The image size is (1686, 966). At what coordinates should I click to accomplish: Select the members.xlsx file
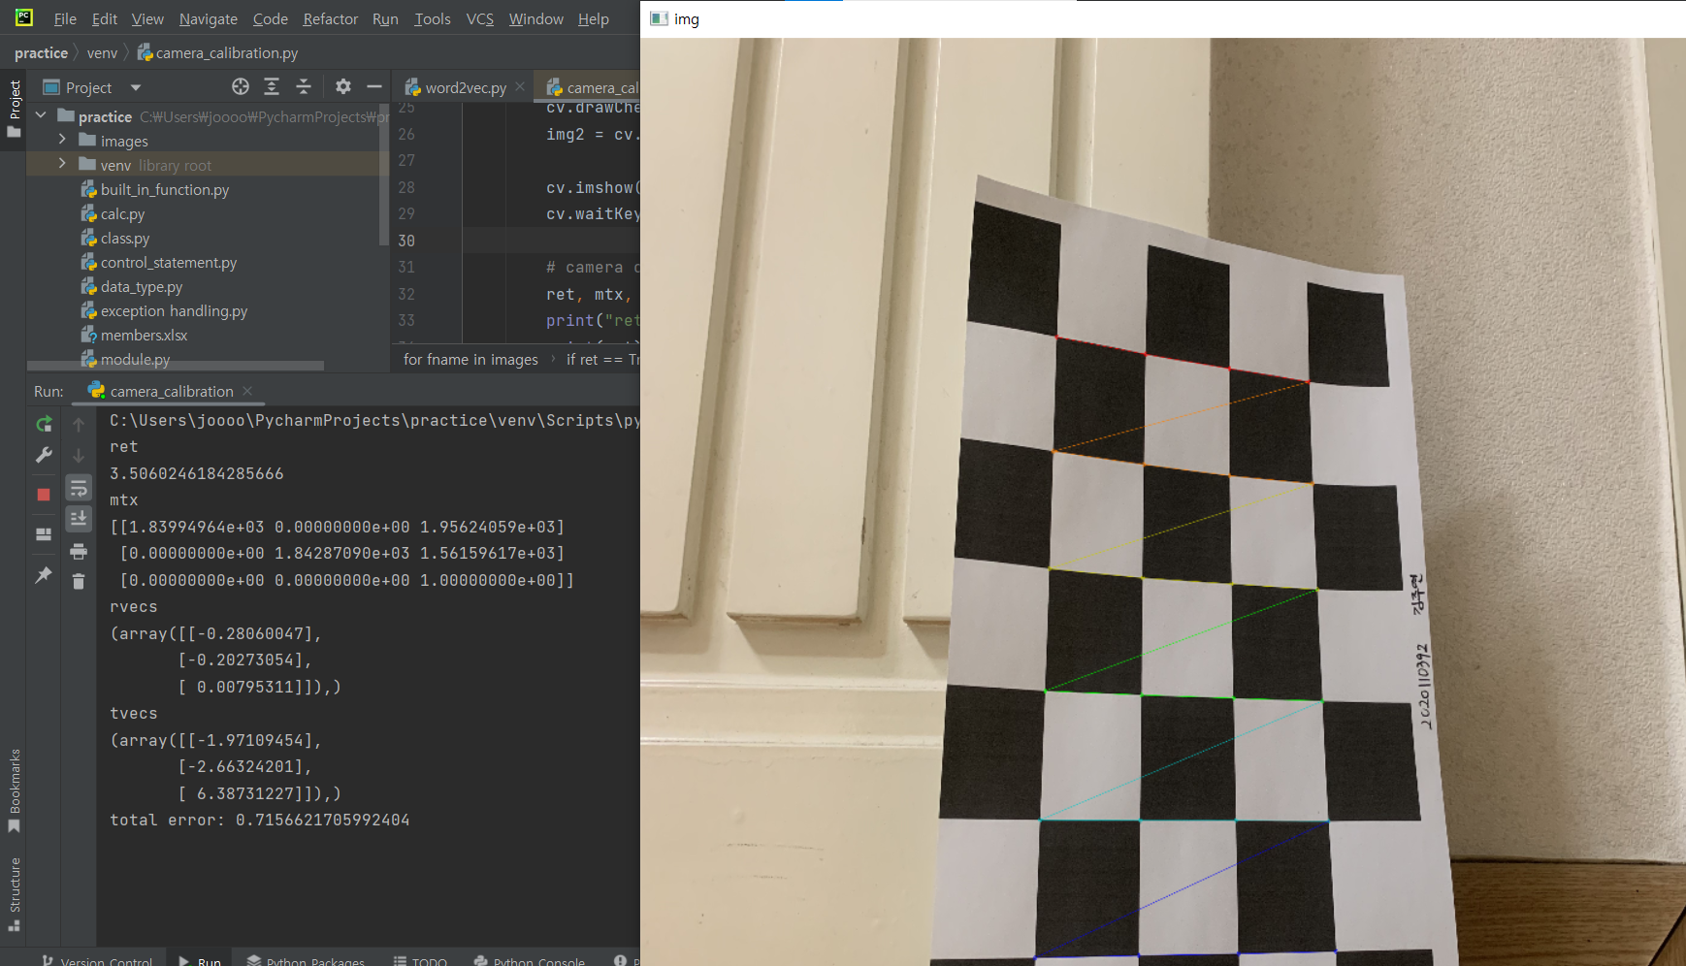point(146,335)
